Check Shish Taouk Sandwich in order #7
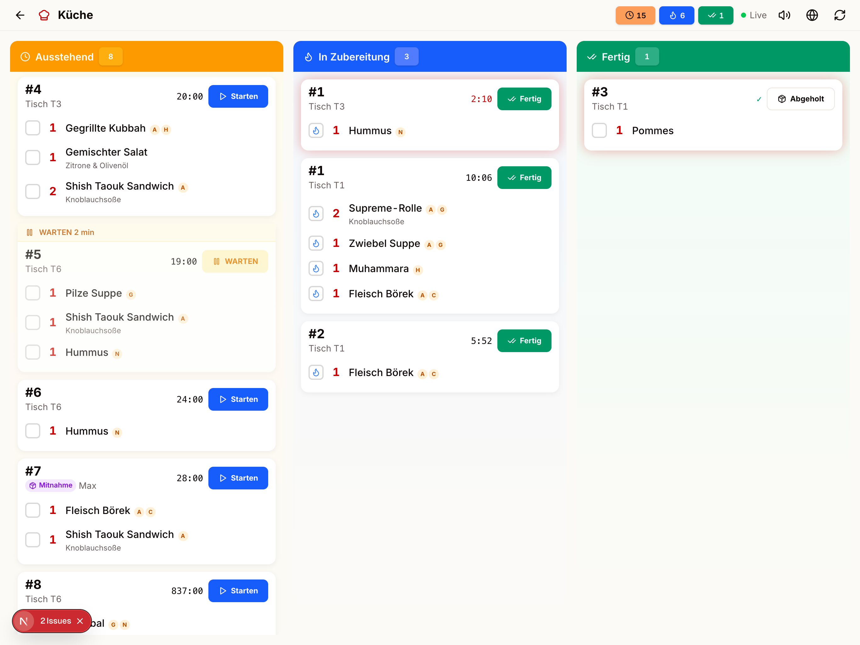 point(33,539)
